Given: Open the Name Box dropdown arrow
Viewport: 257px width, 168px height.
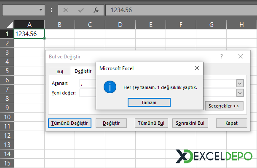Looking at the screenshot, I should (40, 10).
